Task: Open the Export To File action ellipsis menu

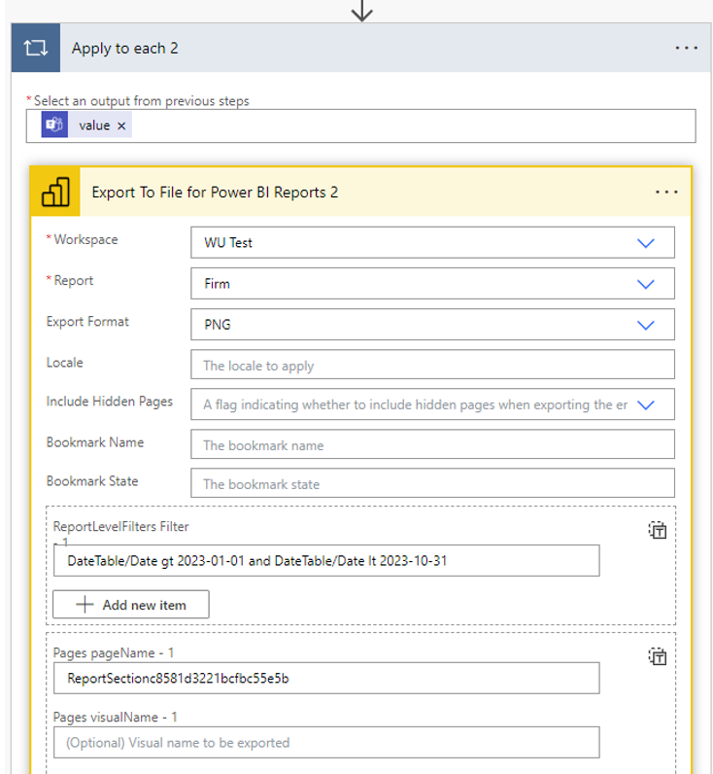Action: pos(666,193)
